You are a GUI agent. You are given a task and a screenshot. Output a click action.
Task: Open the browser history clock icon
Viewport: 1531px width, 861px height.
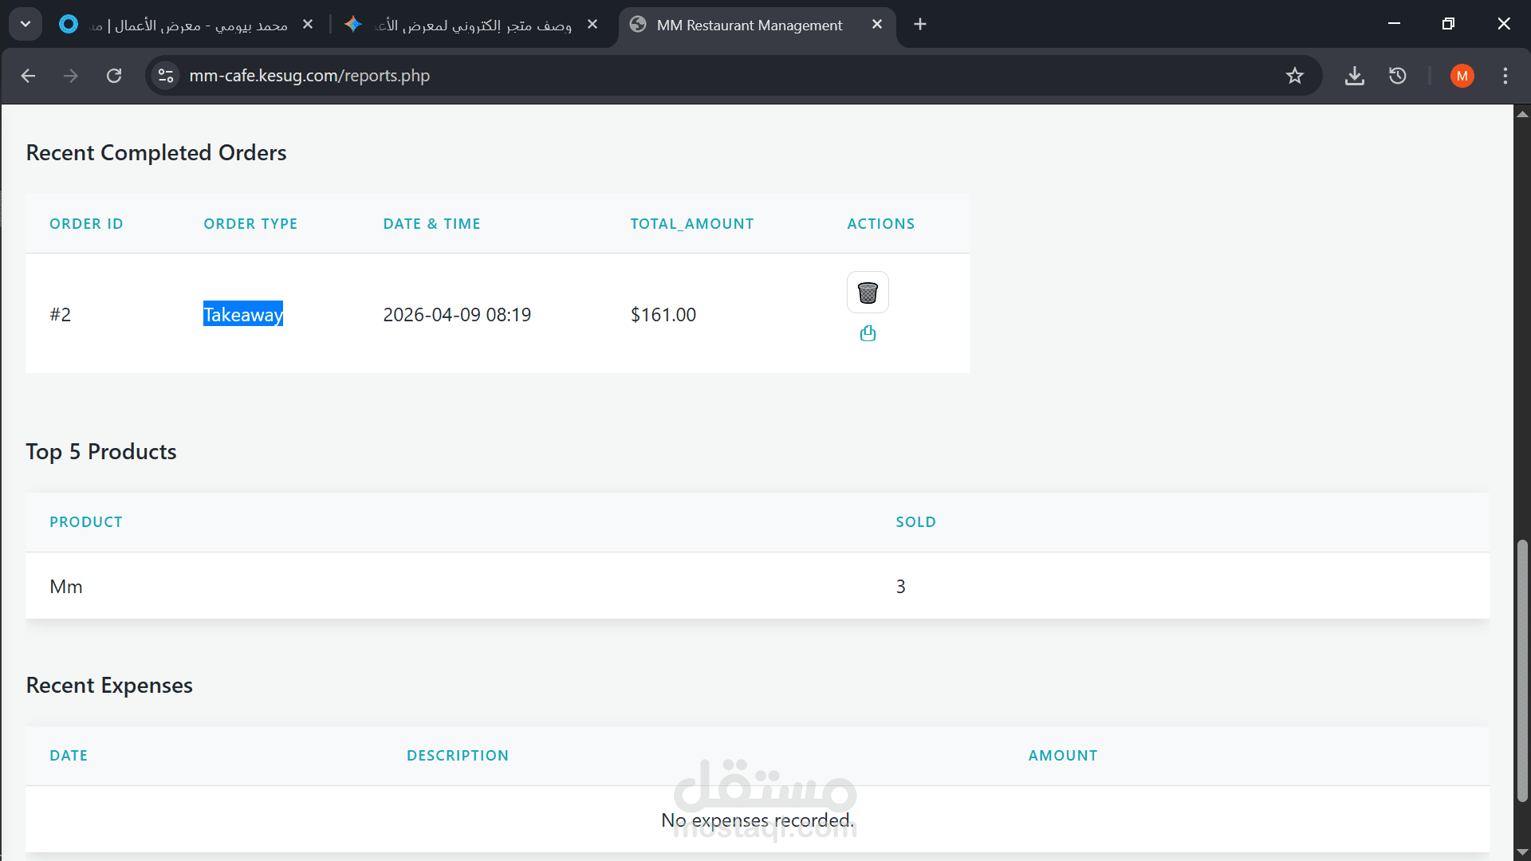[1397, 76]
